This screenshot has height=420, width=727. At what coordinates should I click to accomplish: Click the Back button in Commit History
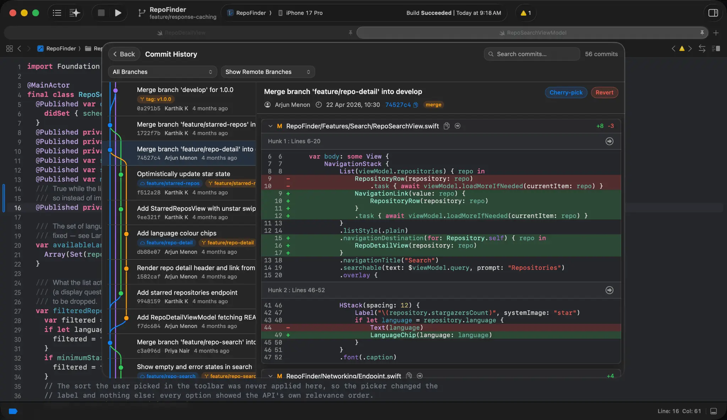[124, 54]
